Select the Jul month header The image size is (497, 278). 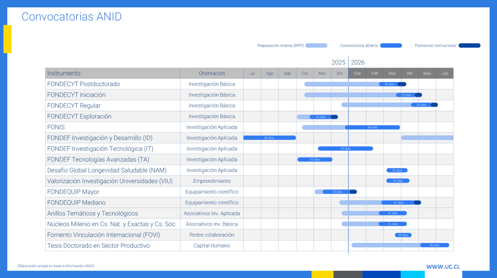coord(252,73)
